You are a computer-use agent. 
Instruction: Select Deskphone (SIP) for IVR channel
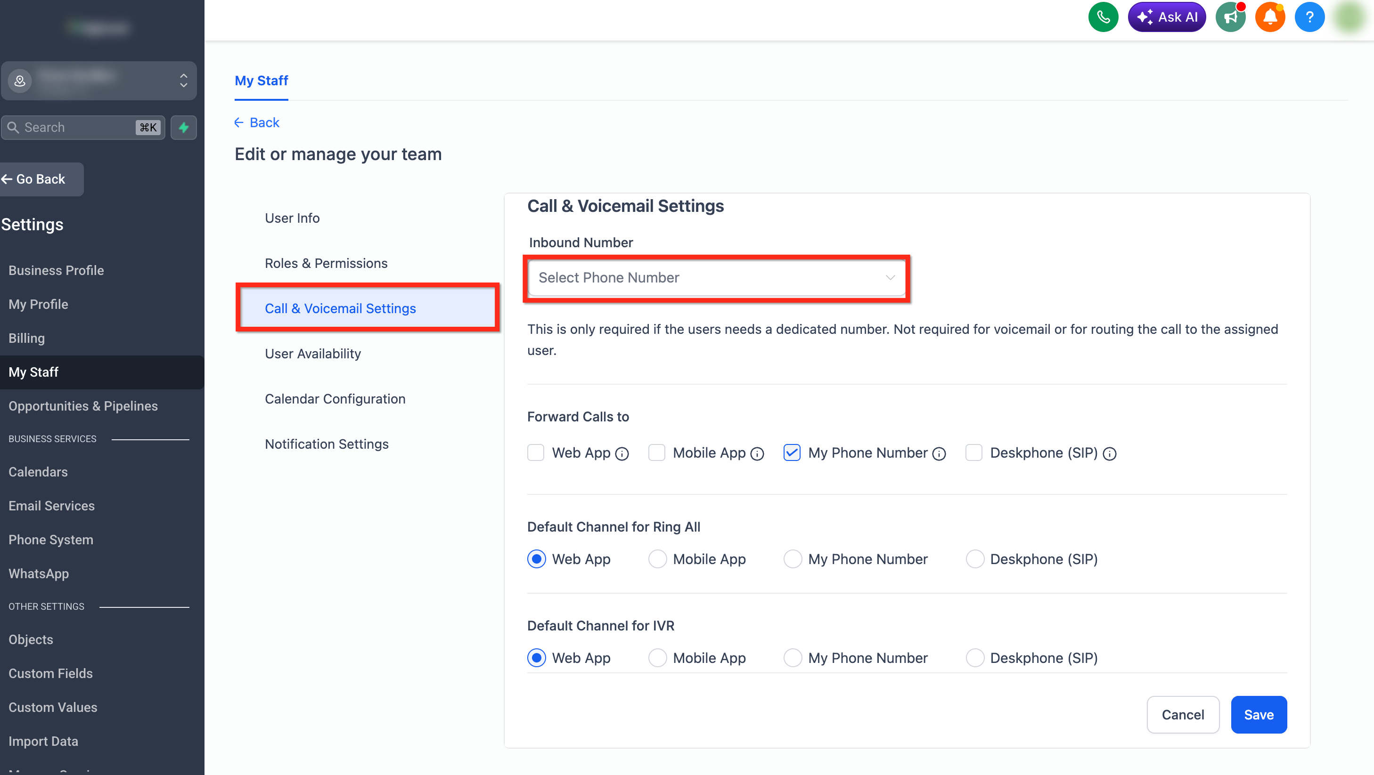point(975,658)
